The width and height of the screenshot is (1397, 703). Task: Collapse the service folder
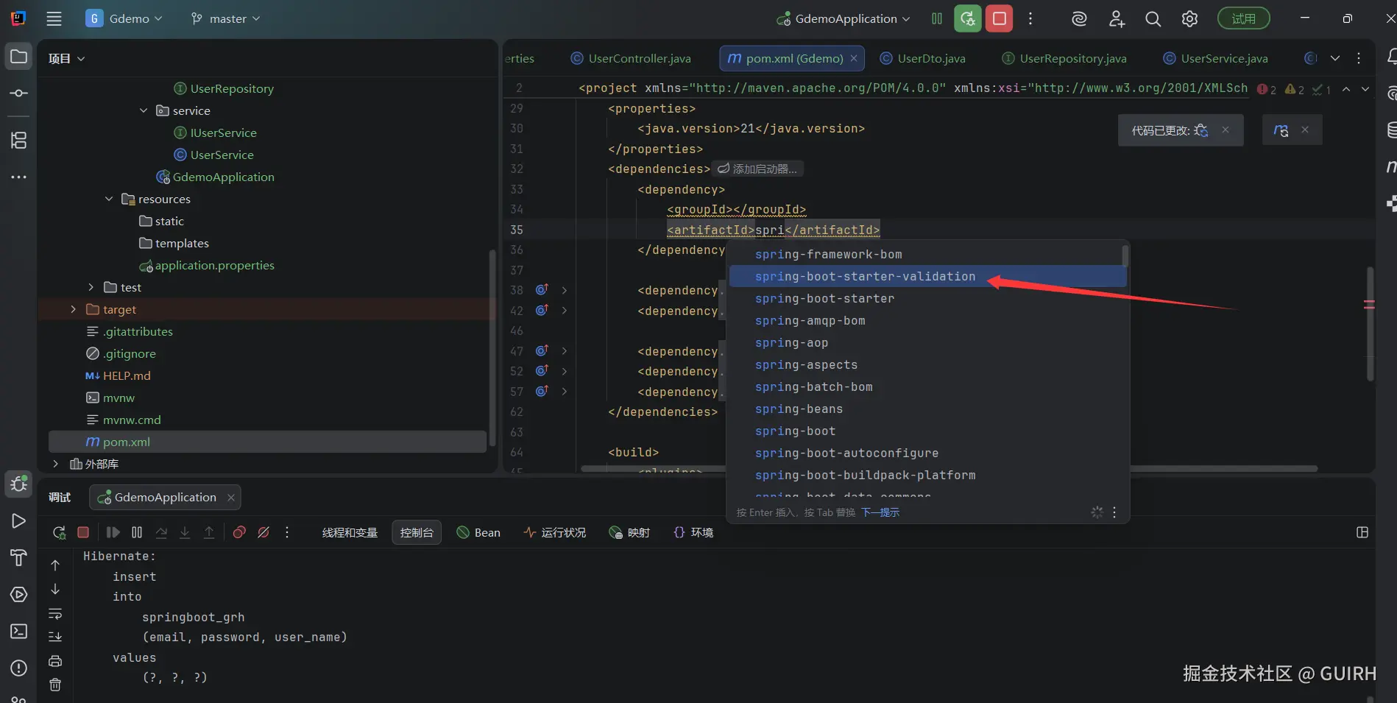144,110
